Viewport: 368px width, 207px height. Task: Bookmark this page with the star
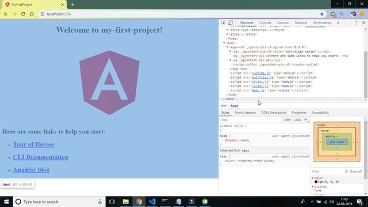322,14
